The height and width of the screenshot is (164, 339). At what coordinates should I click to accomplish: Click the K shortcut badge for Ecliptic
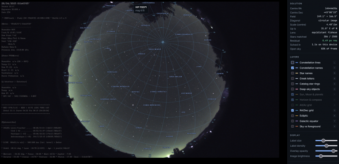334,116
